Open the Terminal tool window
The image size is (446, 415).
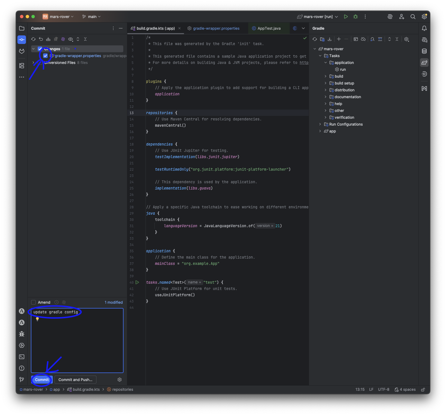point(22,357)
